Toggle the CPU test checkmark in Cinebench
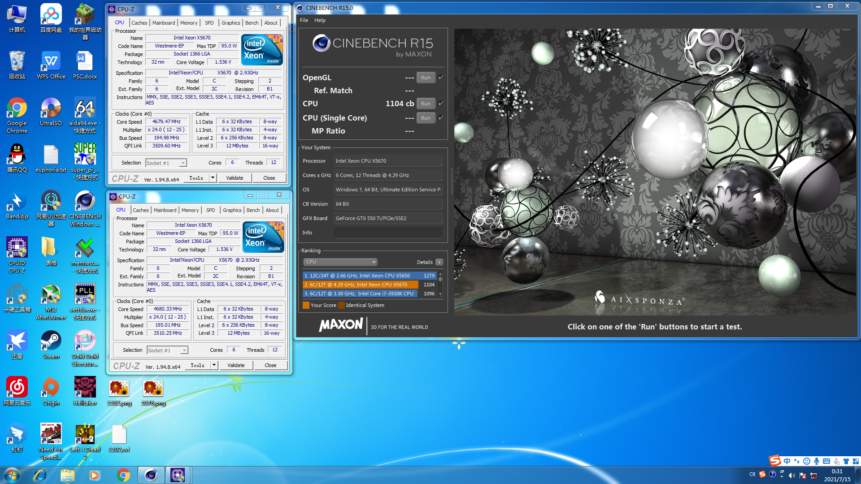The height and width of the screenshot is (484, 861). tap(441, 103)
